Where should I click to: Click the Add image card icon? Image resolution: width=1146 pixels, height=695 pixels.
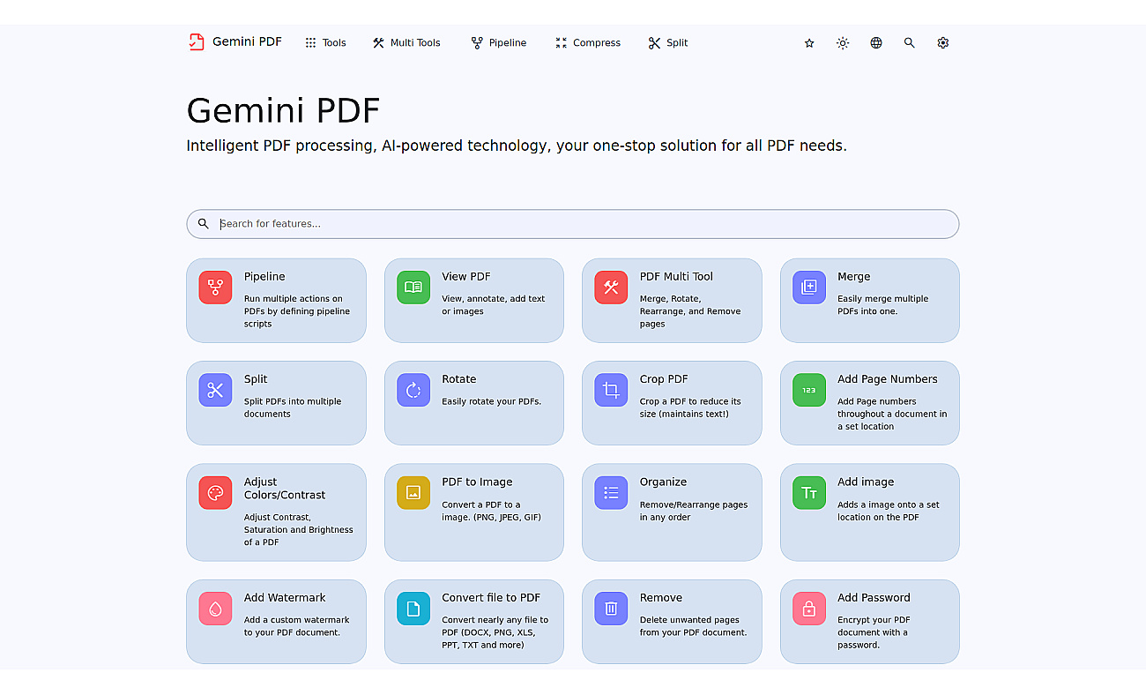click(809, 493)
